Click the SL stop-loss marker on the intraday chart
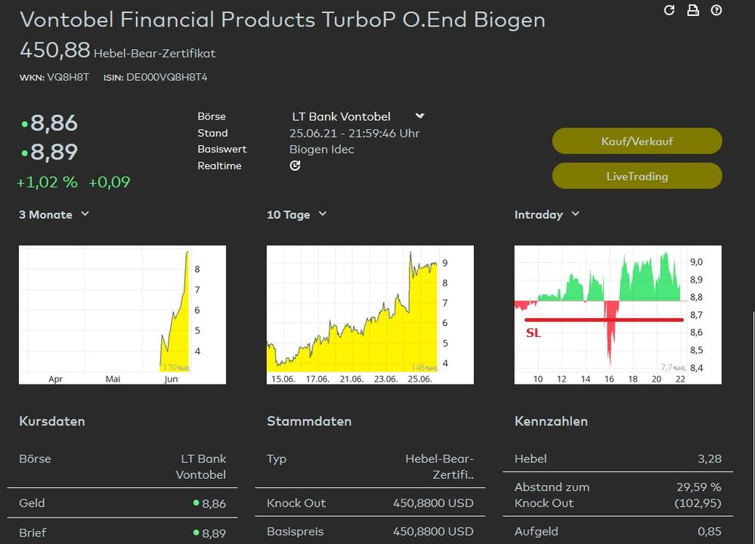755x544 pixels. tap(534, 333)
